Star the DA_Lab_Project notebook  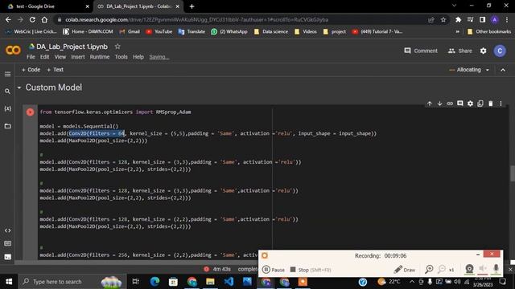(117, 47)
